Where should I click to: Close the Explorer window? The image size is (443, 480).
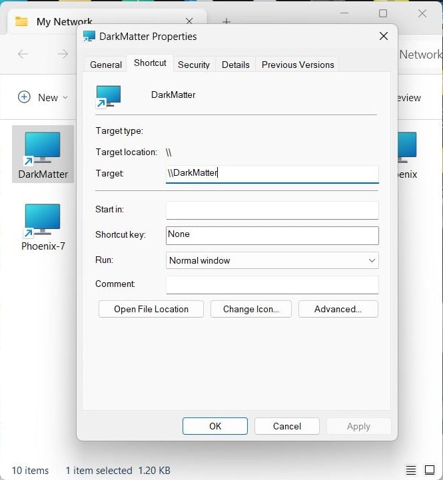[x=422, y=13]
